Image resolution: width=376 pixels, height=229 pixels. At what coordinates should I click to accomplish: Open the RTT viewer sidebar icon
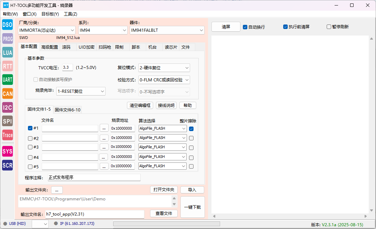point(8,66)
